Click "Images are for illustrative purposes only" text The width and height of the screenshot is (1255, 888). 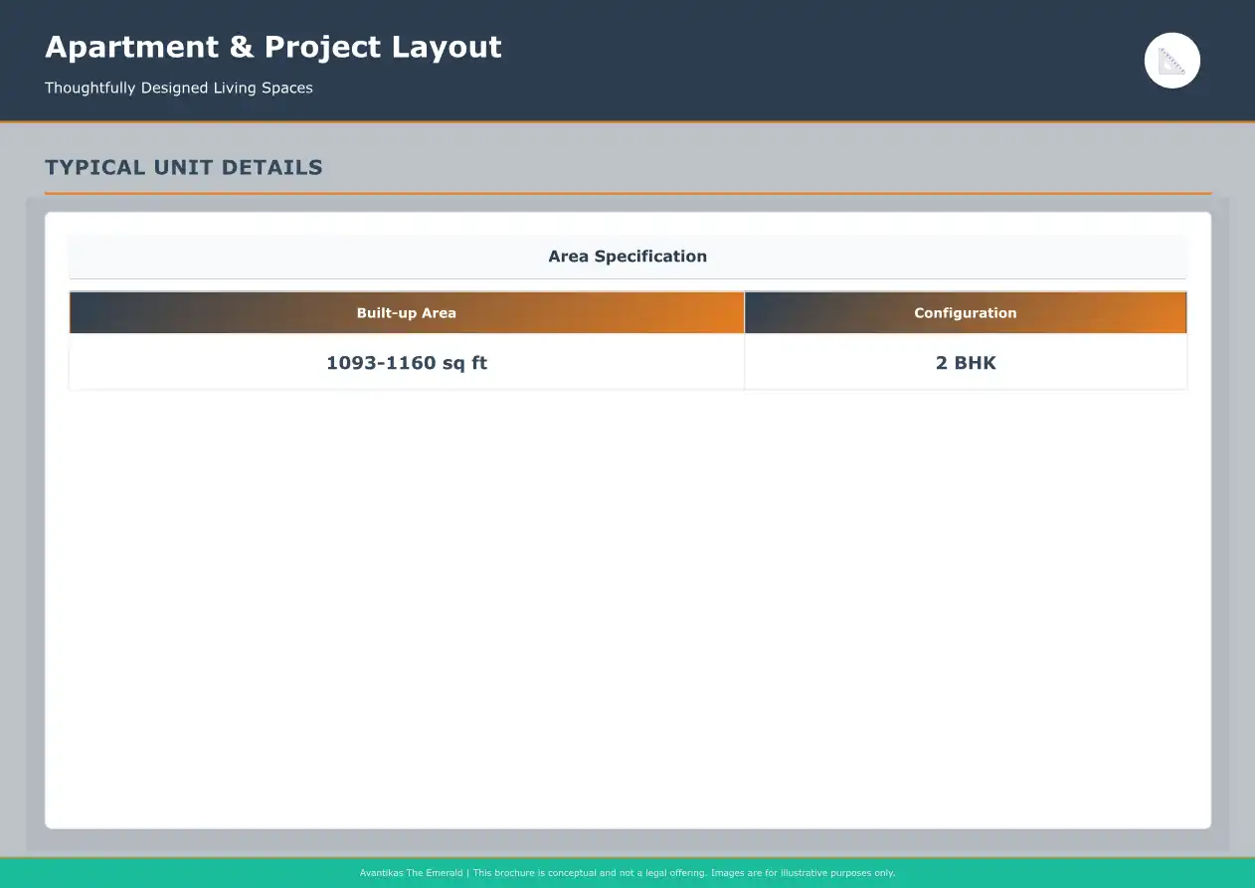click(803, 873)
